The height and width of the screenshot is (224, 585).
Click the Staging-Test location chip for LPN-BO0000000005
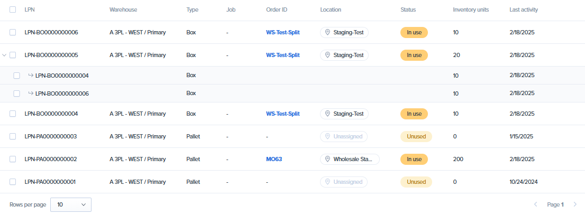(x=344, y=55)
